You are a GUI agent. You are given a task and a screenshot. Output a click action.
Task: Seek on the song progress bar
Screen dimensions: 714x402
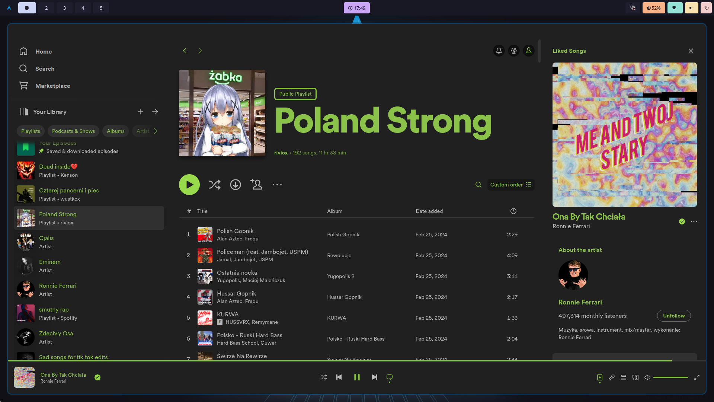(x=357, y=361)
